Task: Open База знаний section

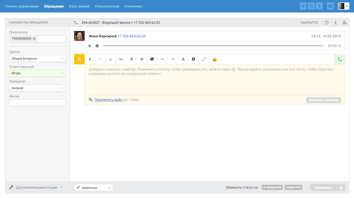Action: click(x=79, y=6)
